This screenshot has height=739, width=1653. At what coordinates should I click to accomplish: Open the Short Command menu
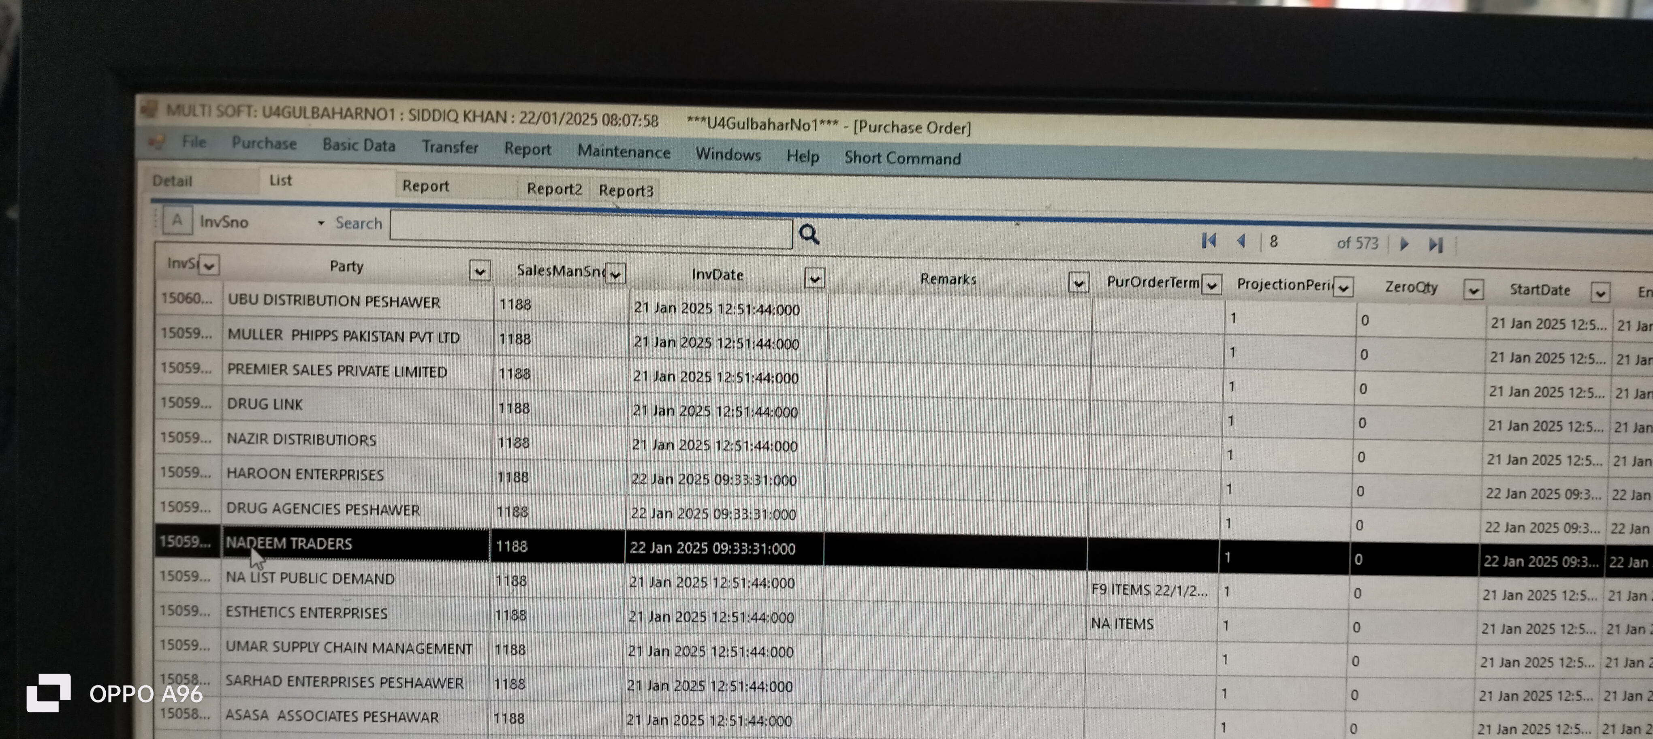(x=902, y=158)
